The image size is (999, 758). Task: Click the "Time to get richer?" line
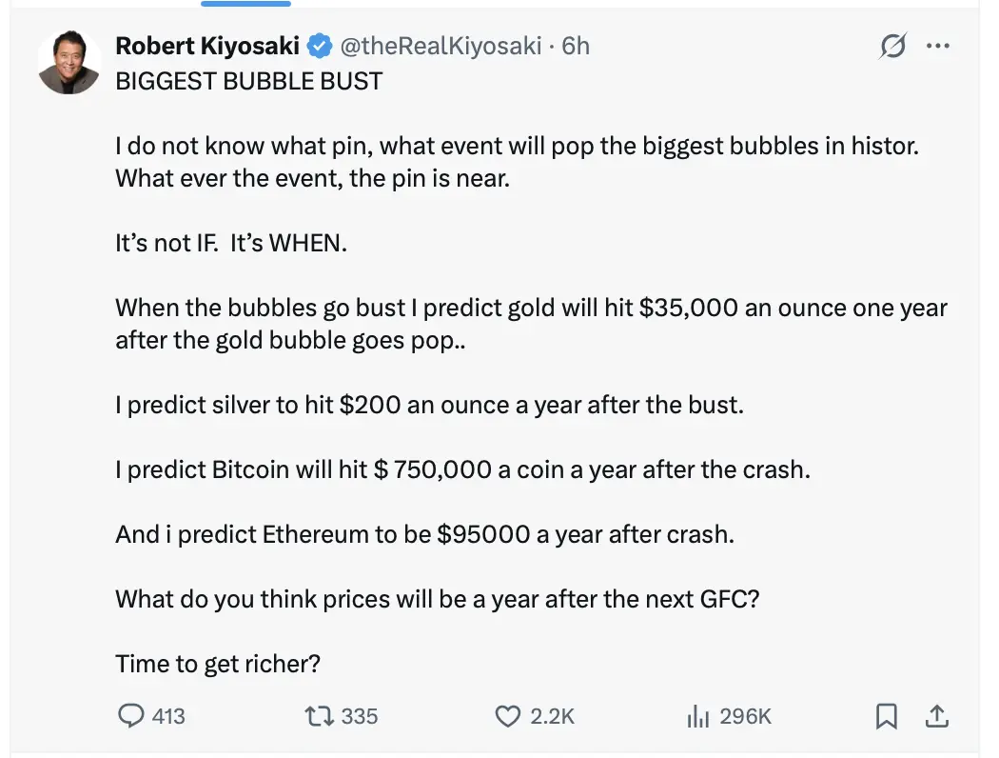[x=218, y=664]
